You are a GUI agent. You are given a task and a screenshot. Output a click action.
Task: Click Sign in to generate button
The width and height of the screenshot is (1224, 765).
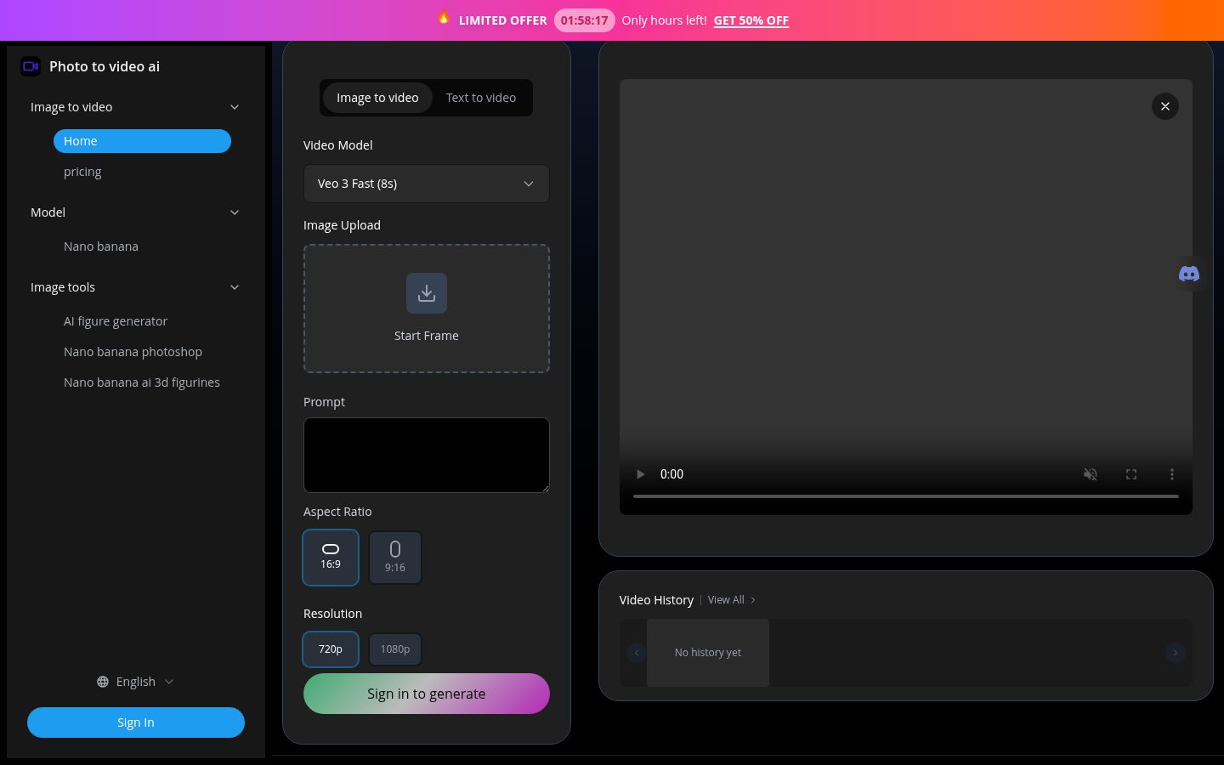click(x=427, y=694)
